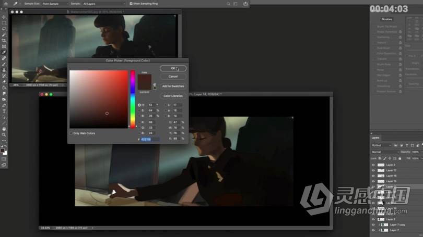This screenshot has height=237, width=423.
Task: Select the Rectangular Marquee tool
Action: pyautogui.click(x=4, y=23)
